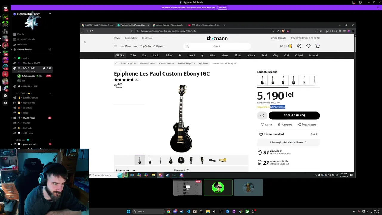The width and height of the screenshot is (382, 215).
Task: Click the home icon in the breadcrumb
Action: click(x=116, y=63)
